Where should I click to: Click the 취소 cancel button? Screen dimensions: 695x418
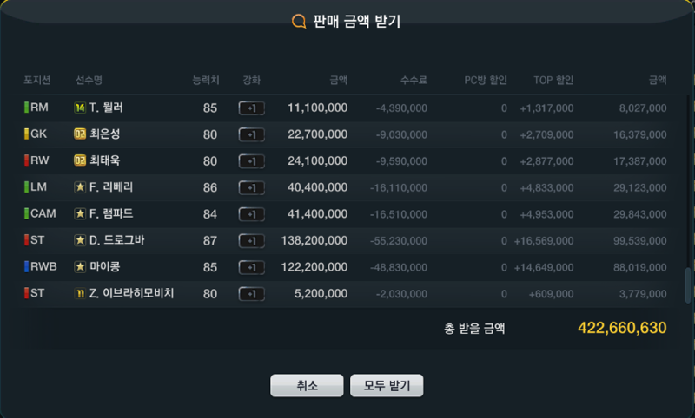coord(307,385)
